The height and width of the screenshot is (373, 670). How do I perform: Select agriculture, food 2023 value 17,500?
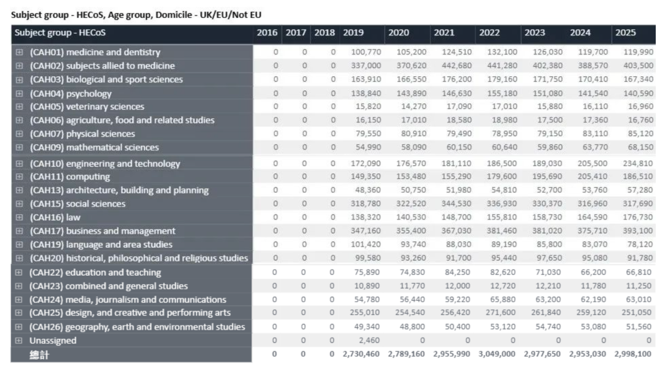click(550, 120)
